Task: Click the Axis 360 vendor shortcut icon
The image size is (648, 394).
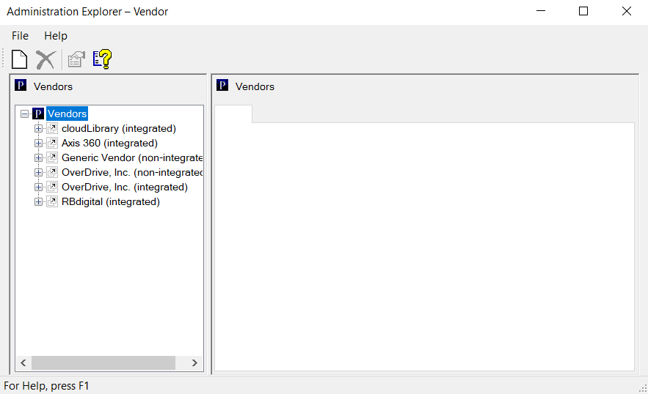Action: tap(52, 144)
